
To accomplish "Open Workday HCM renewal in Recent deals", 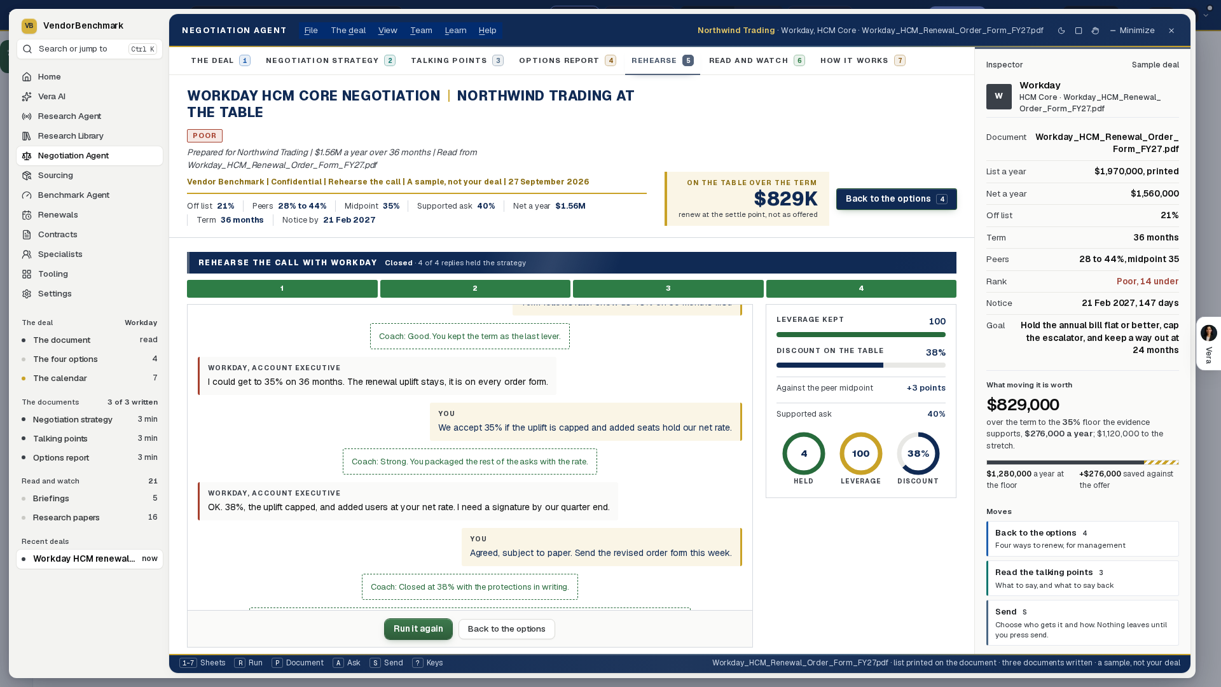I will coord(90,559).
